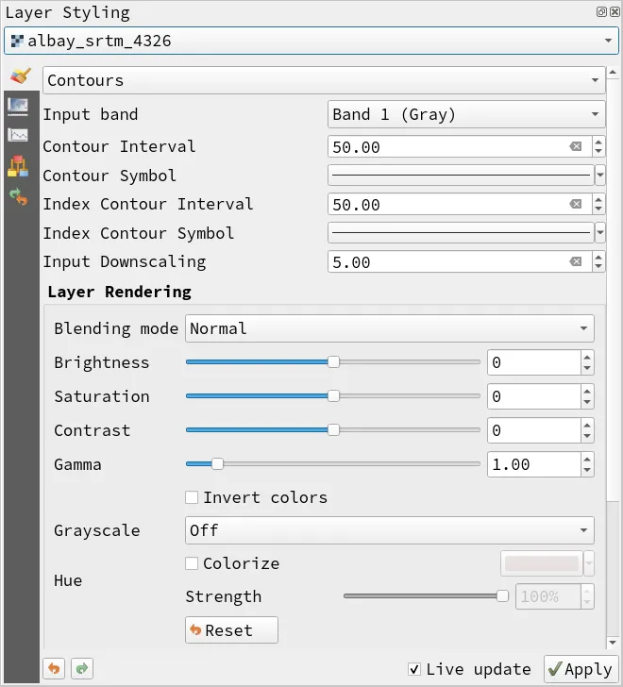
Task: Click the panel scrollbar down arrow
Action: [613, 643]
